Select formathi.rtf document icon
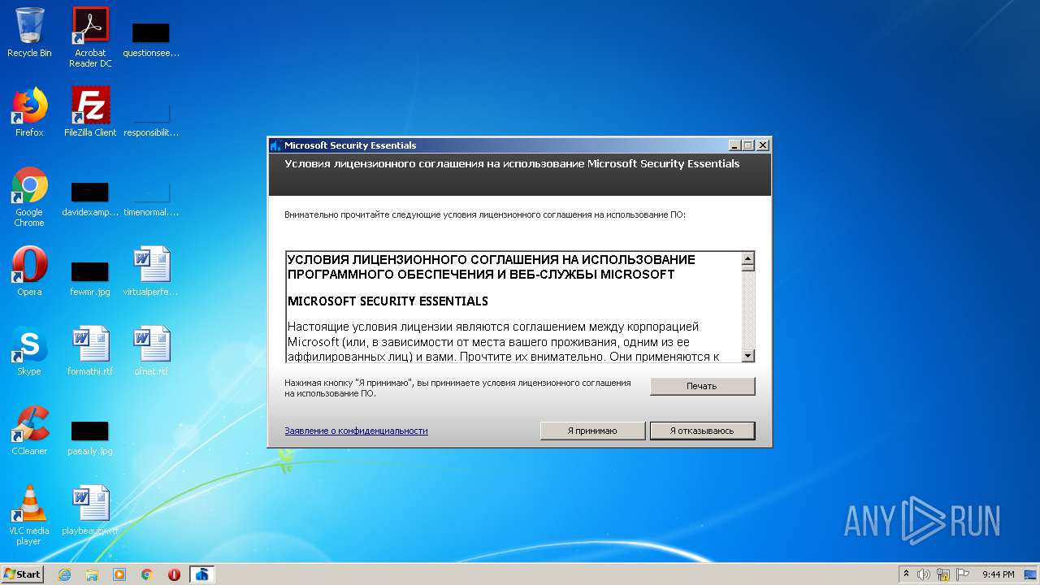 coord(90,351)
